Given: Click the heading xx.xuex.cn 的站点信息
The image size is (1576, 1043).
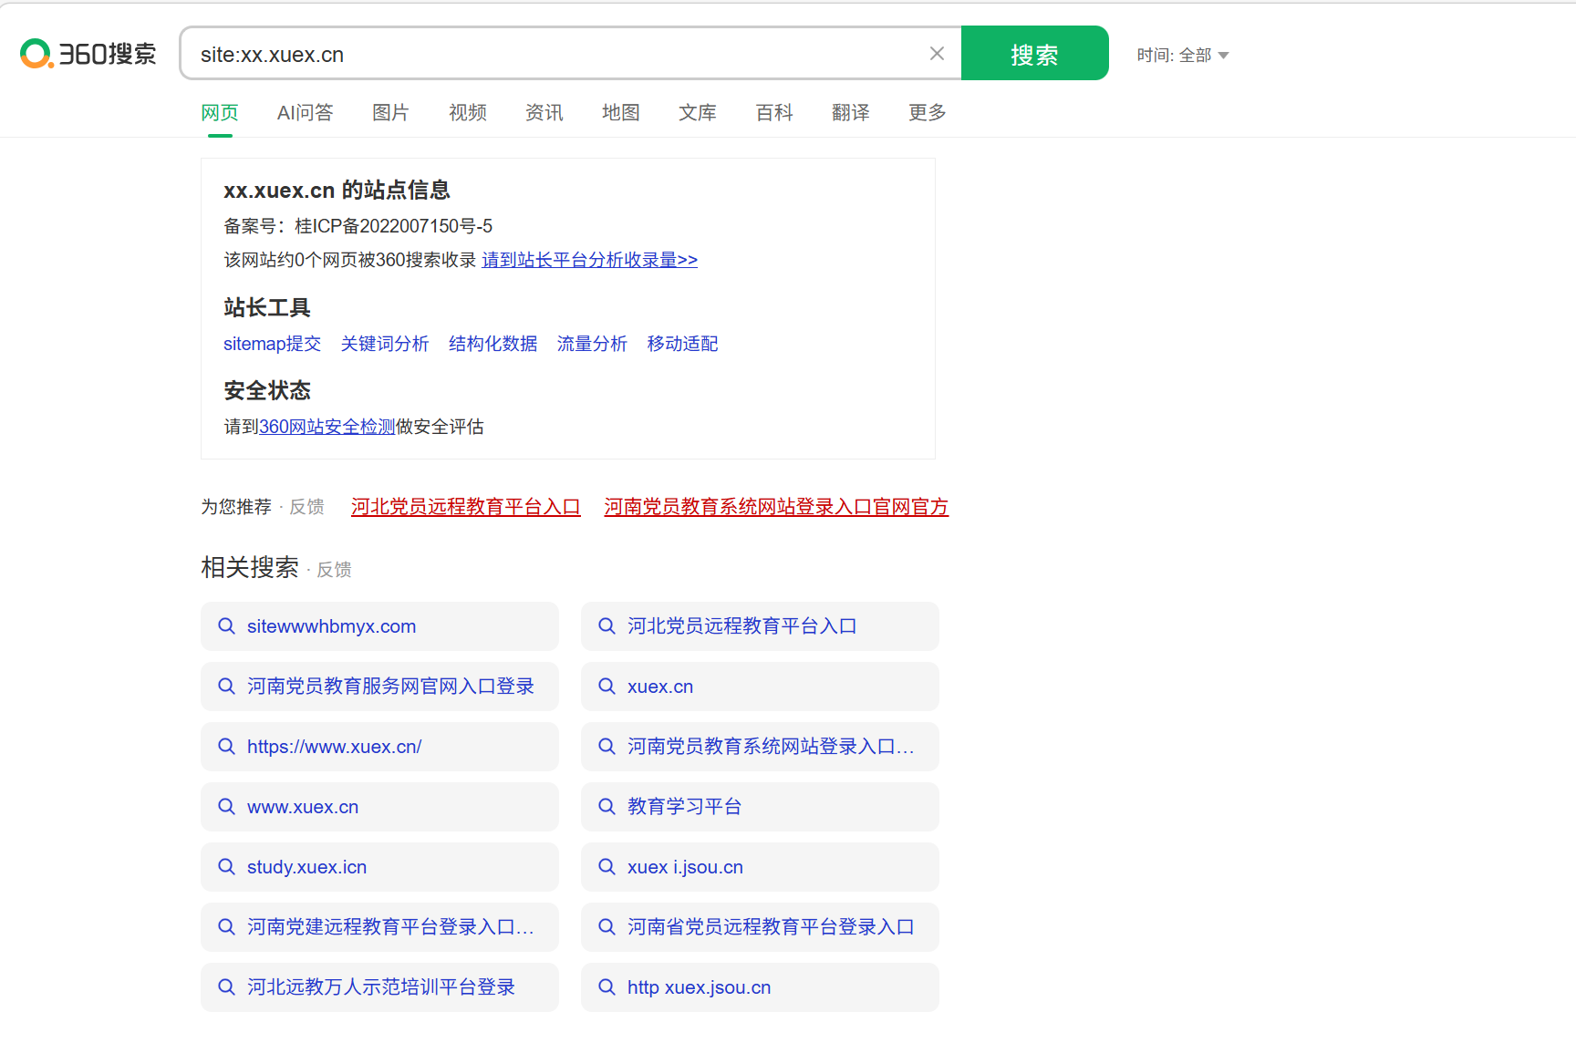Looking at the screenshot, I should click(337, 190).
